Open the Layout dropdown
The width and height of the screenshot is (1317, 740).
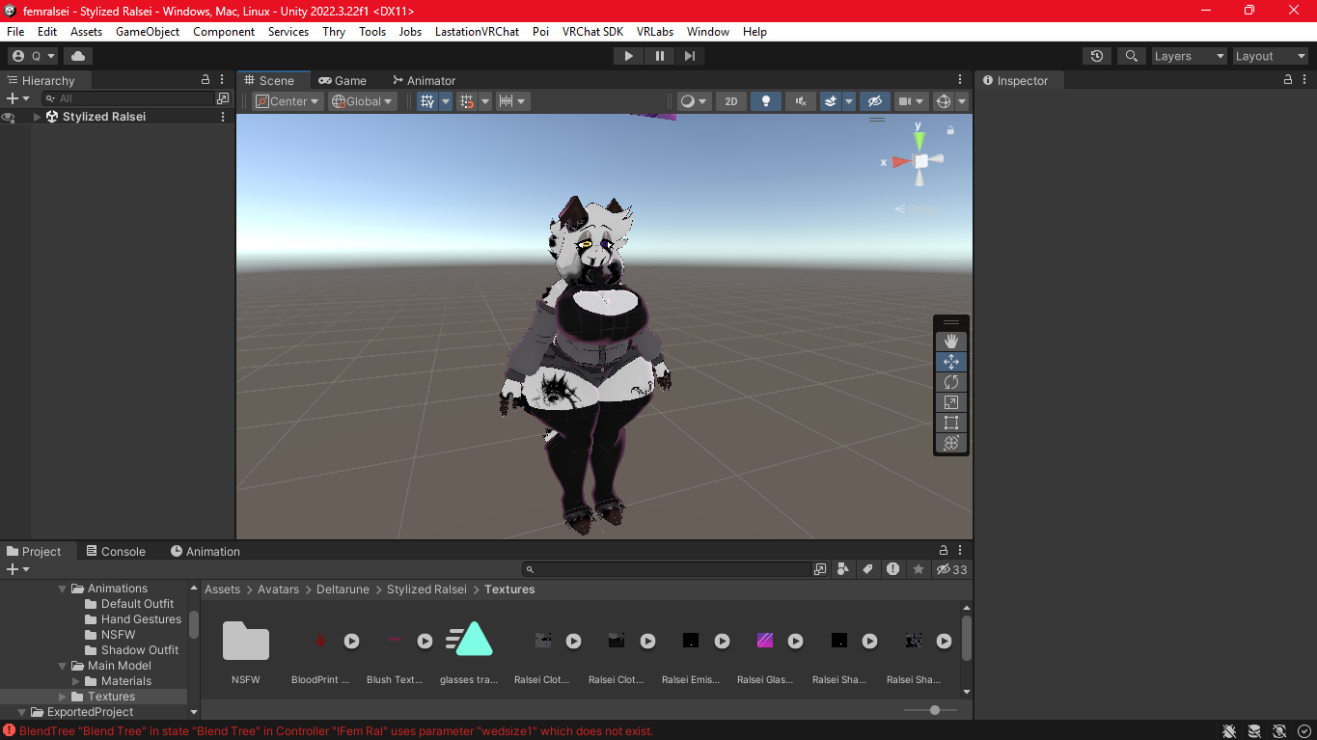point(1270,56)
